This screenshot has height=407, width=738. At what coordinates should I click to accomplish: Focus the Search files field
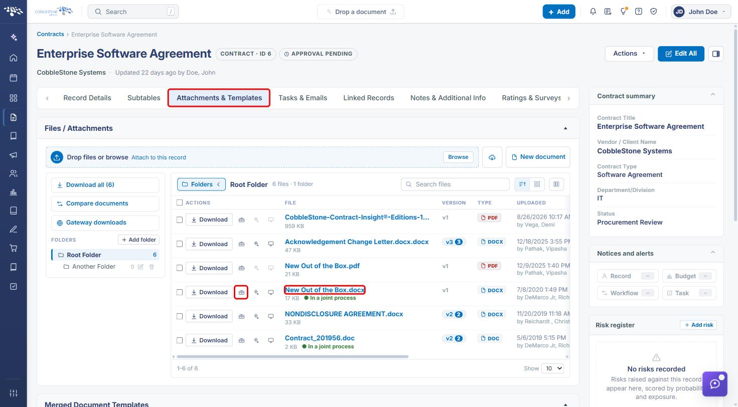click(x=455, y=184)
